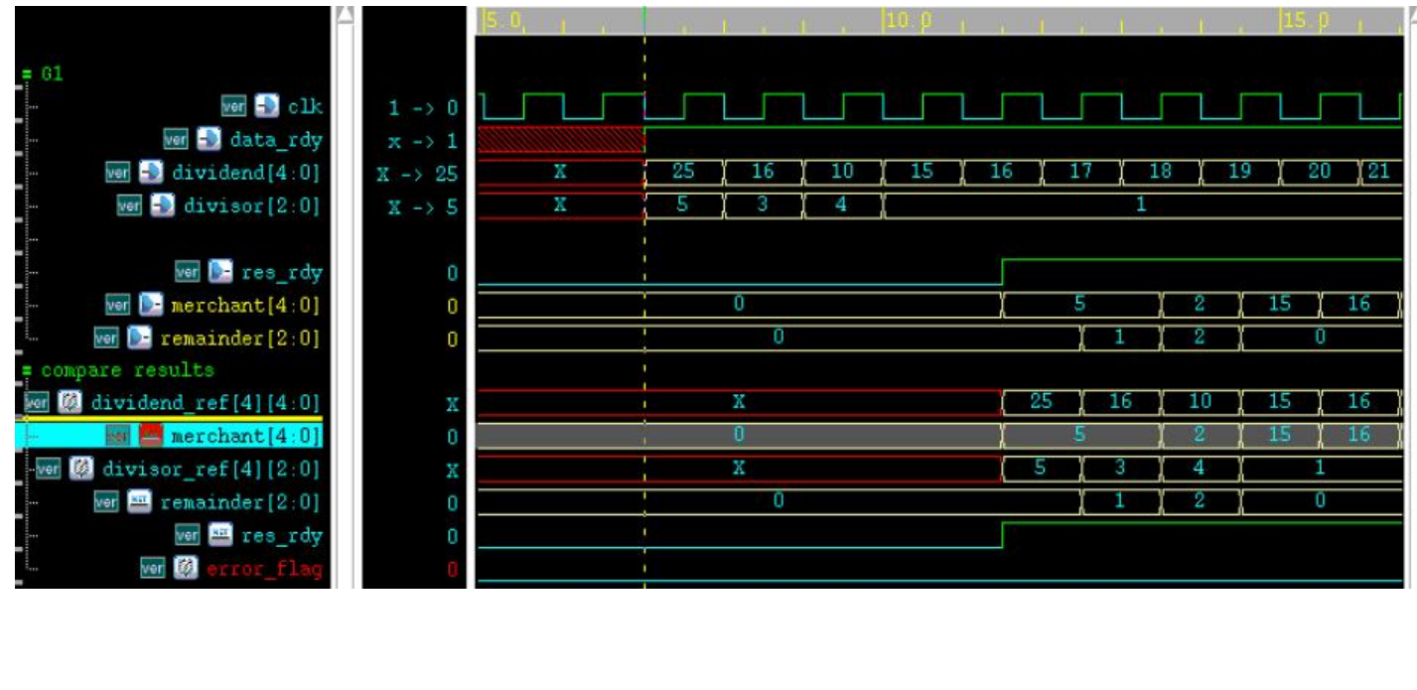Click the output port icon of G1 merchant[4:0]
The image size is (1417, 690).
150,305
